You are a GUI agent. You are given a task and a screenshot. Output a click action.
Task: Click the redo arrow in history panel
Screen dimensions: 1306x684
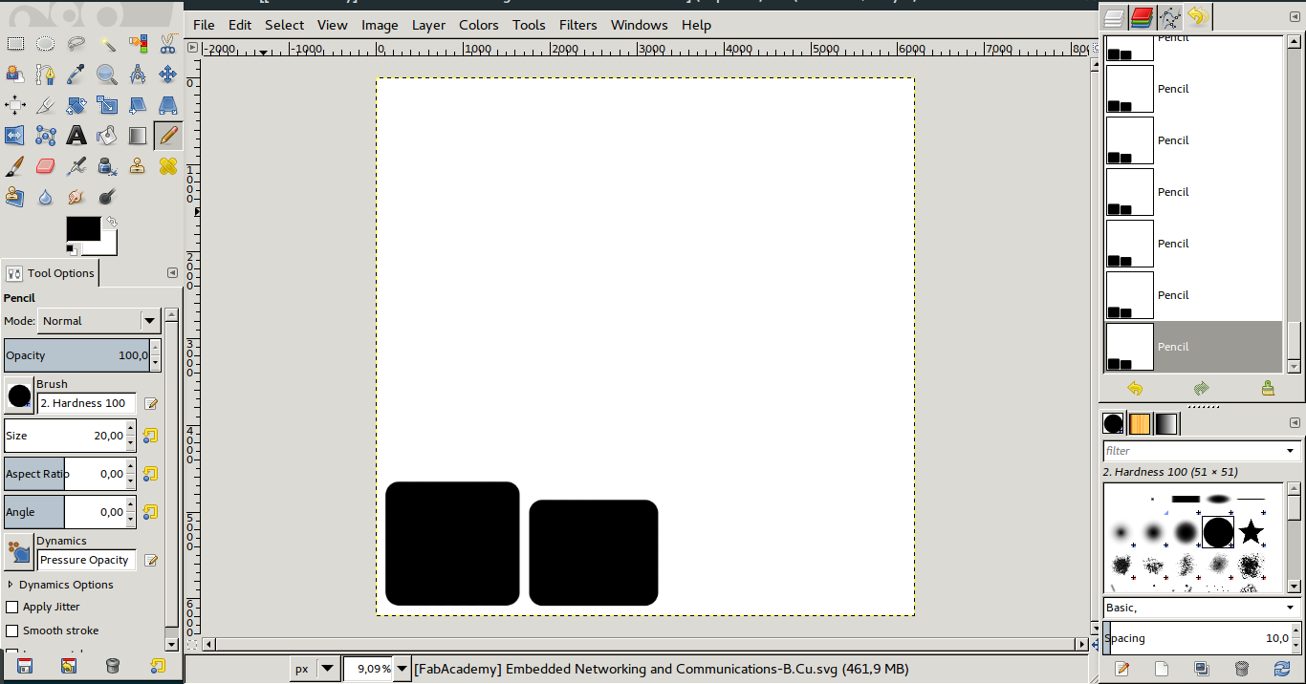tap(1201, 388)
